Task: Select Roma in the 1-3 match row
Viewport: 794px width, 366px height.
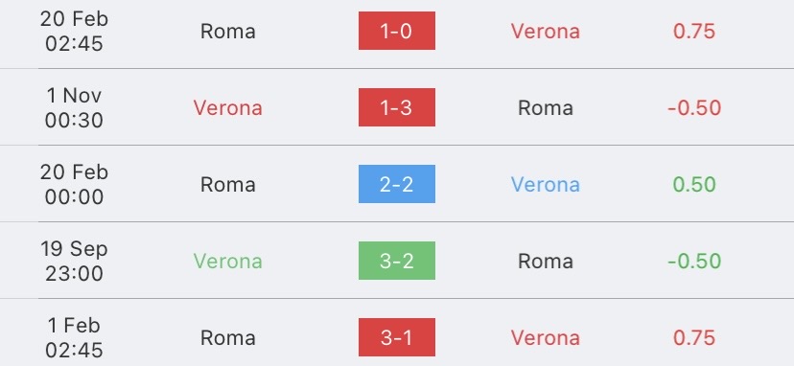Action: point(546,108)
